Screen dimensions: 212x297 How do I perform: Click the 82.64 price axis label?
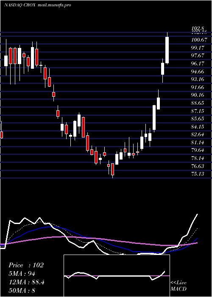tap(198, 134)
